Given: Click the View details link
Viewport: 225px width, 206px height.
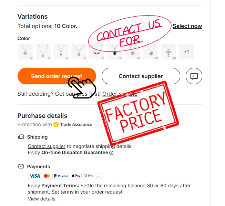Looking at the screenshot, I should coord(41,199).
